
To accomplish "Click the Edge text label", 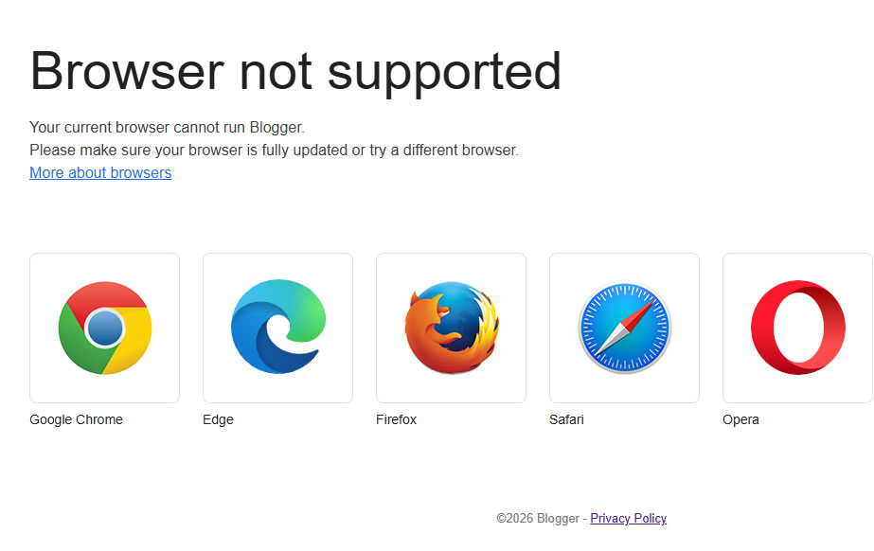I will point(218,419).
